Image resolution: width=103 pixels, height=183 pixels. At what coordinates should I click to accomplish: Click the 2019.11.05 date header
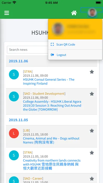[18, 120]
